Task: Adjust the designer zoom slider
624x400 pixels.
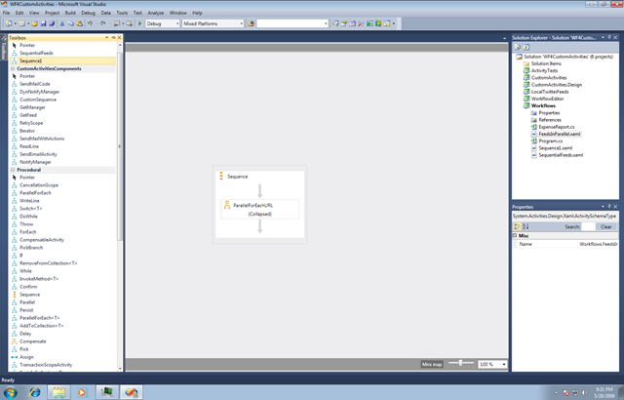Action: coord(460,363)
